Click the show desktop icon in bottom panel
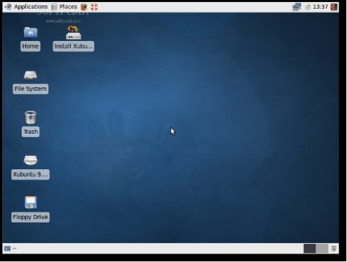Image resolution: width=347 pixels, height=262 pixels. (8, 249)
